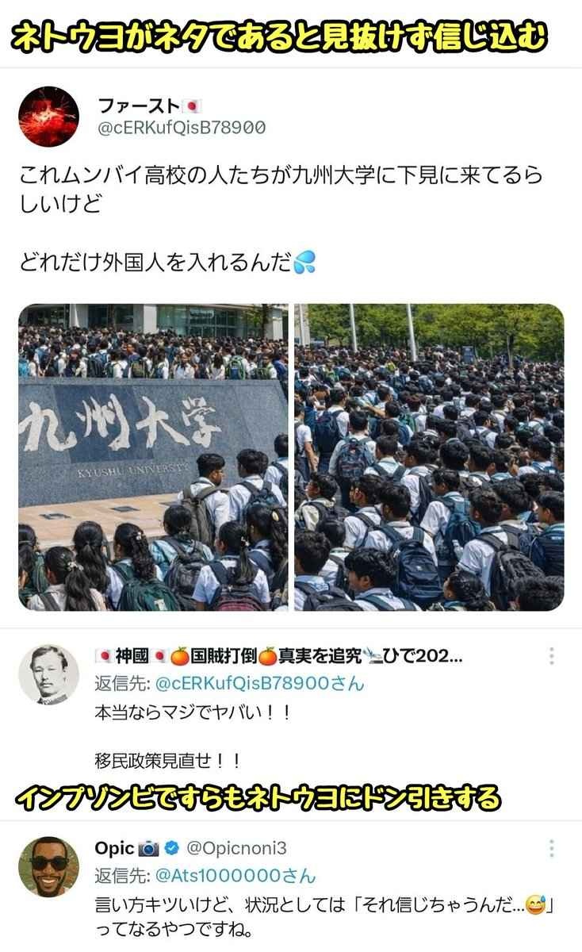Click the sweat droplets emoji in tweet
Image resolution: width=582 pixels, height=952 pixels.
click(304, 263)
